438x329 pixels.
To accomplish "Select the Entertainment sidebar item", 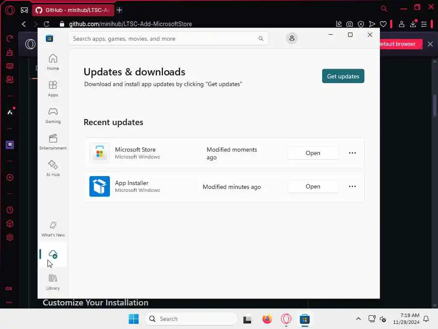I will (x=53, y=142).
